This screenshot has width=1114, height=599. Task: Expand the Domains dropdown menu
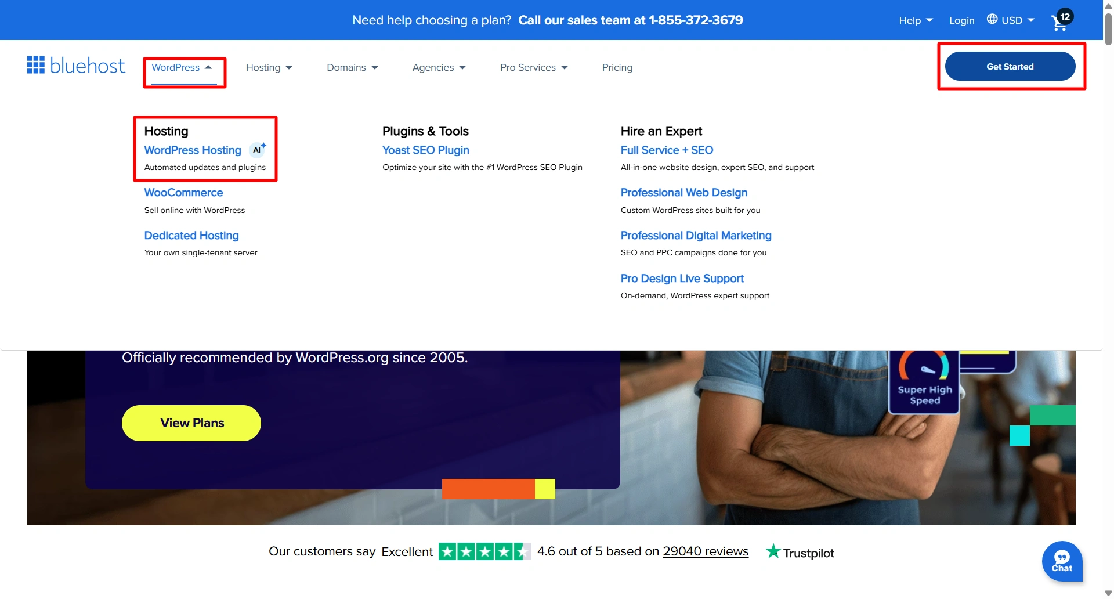(x=353, y=67)
